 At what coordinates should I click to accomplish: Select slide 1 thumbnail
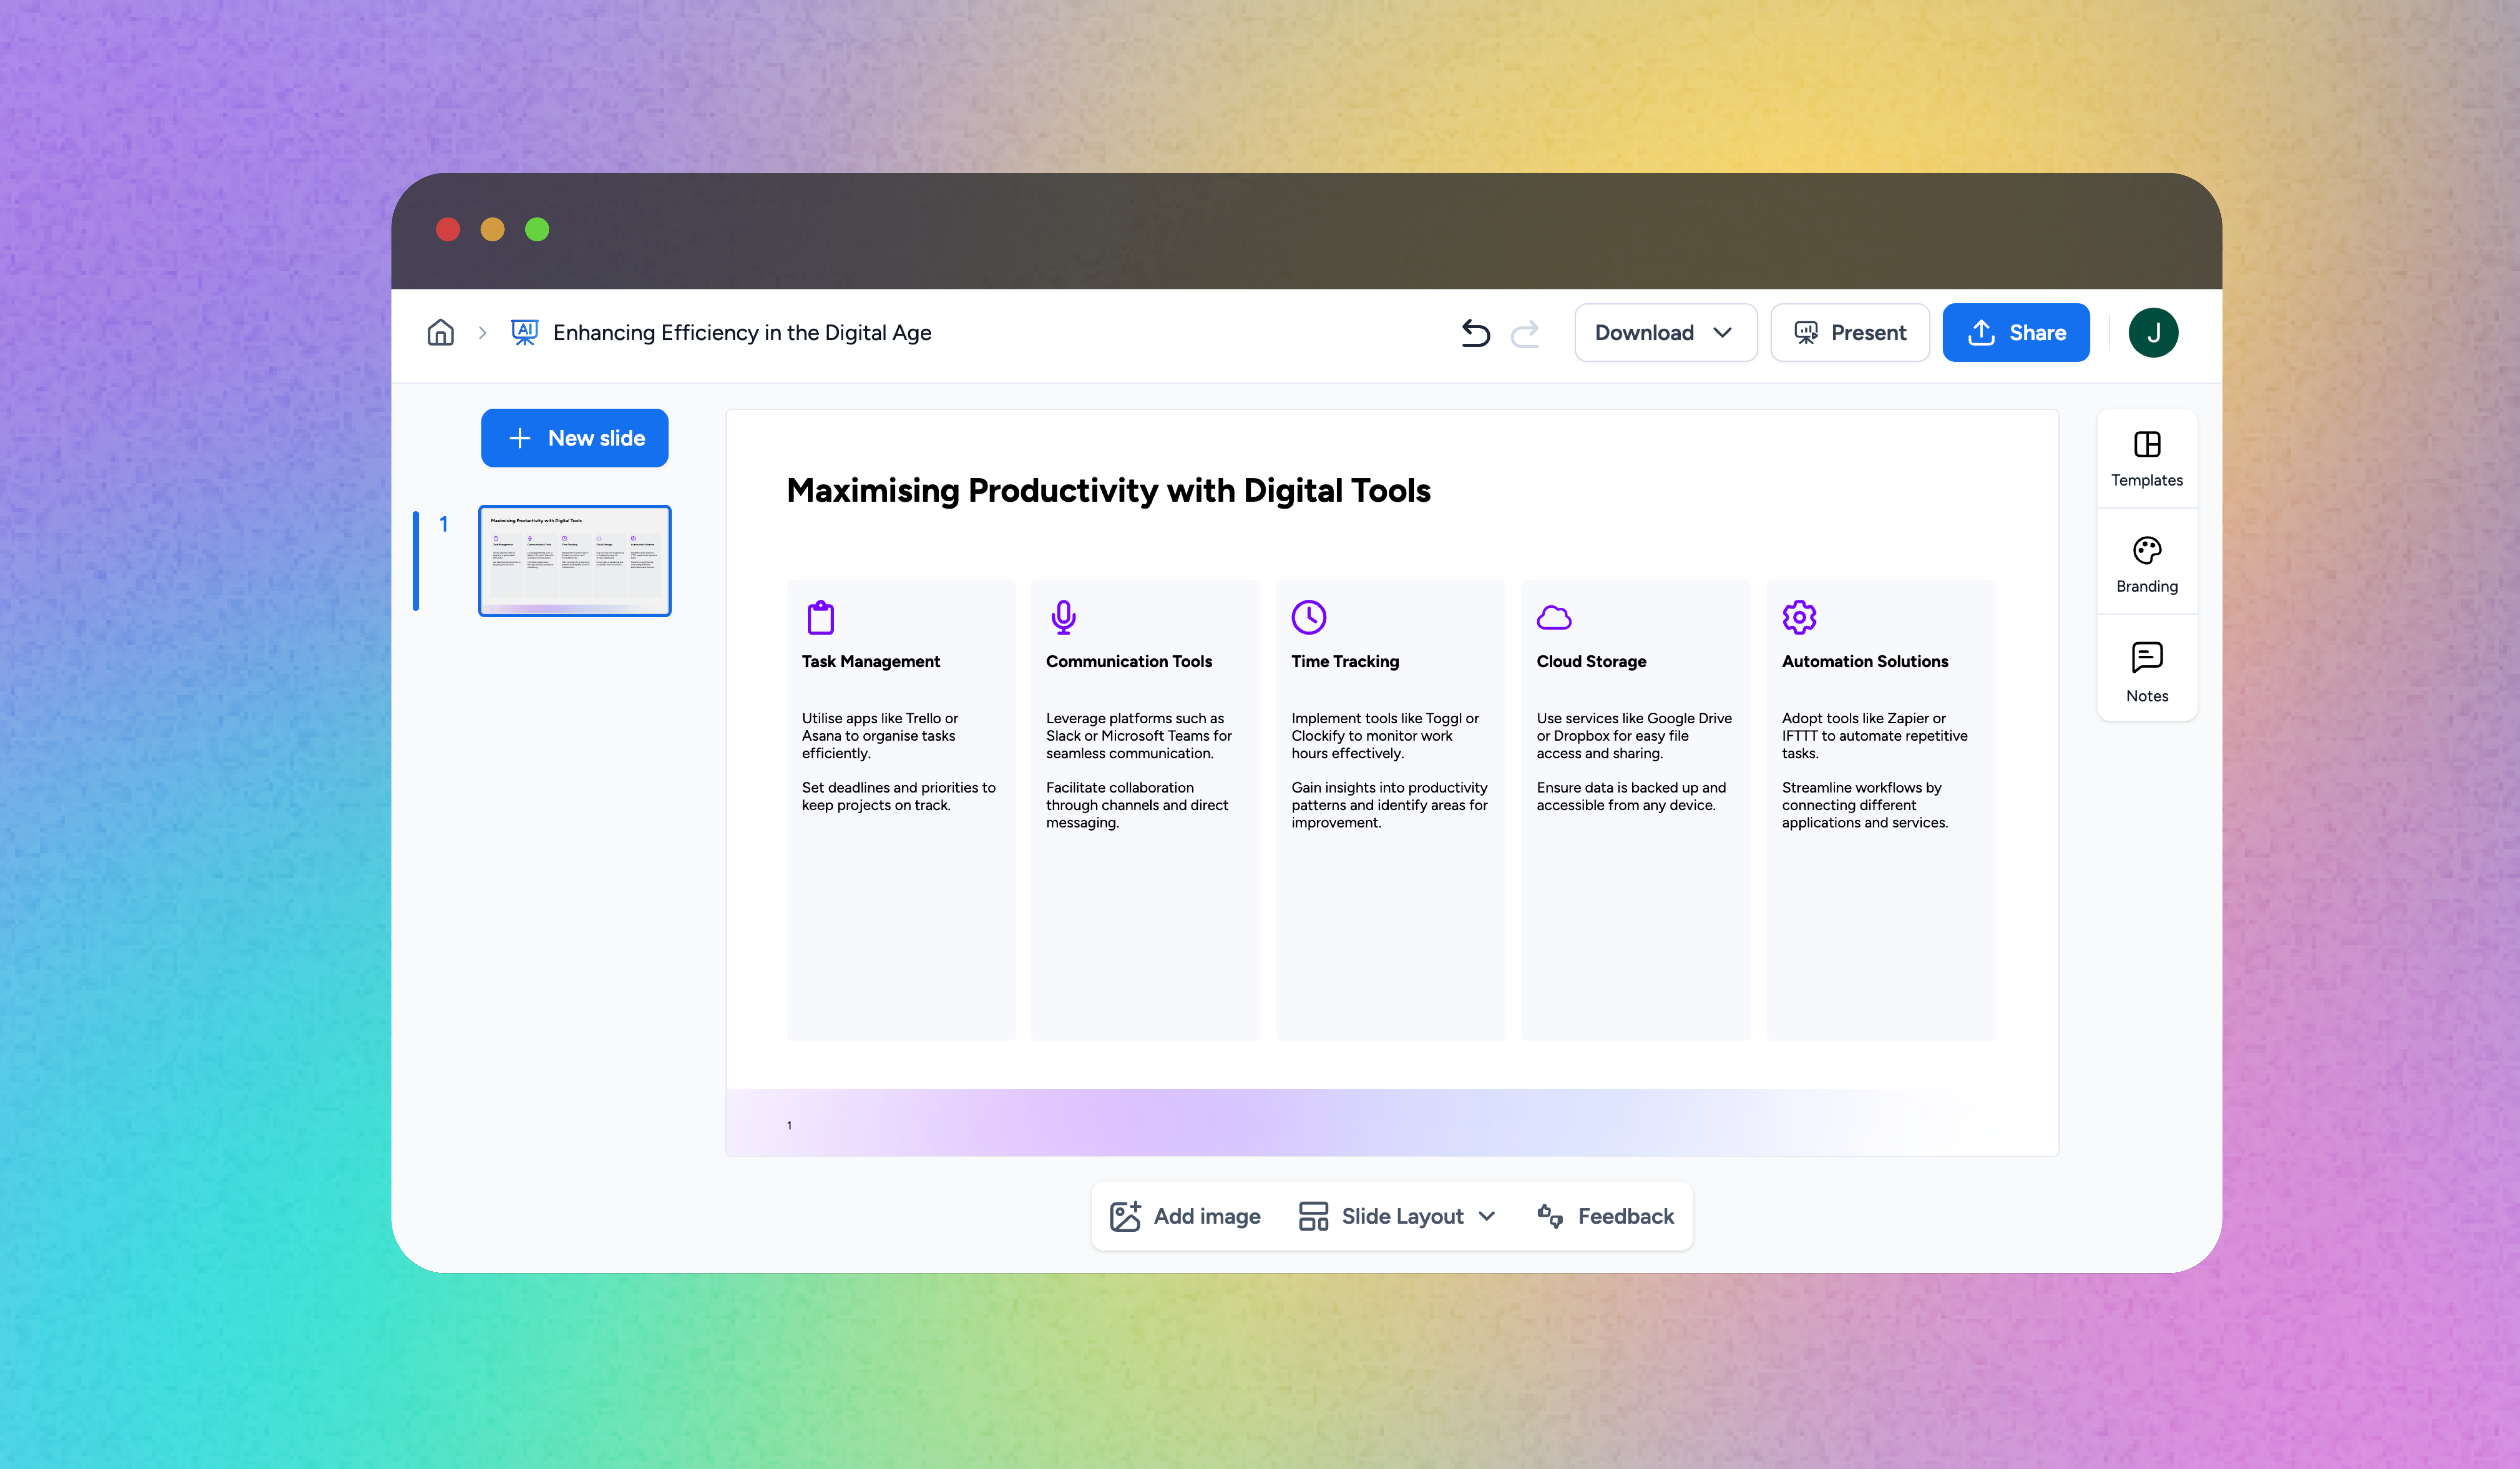(575, 561)
